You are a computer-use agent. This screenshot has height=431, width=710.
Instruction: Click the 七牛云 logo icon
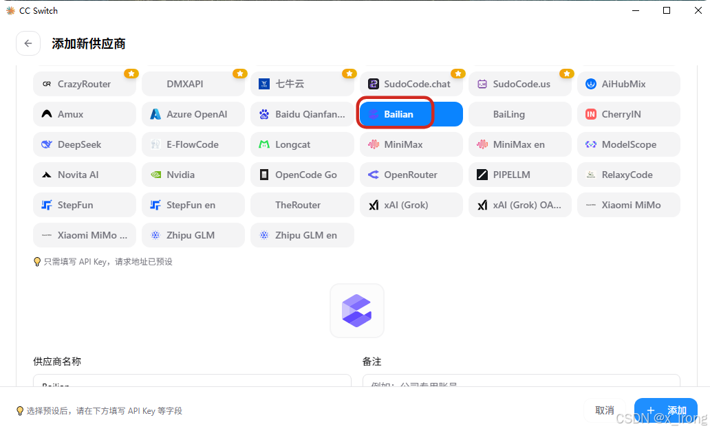coord(264,84)
